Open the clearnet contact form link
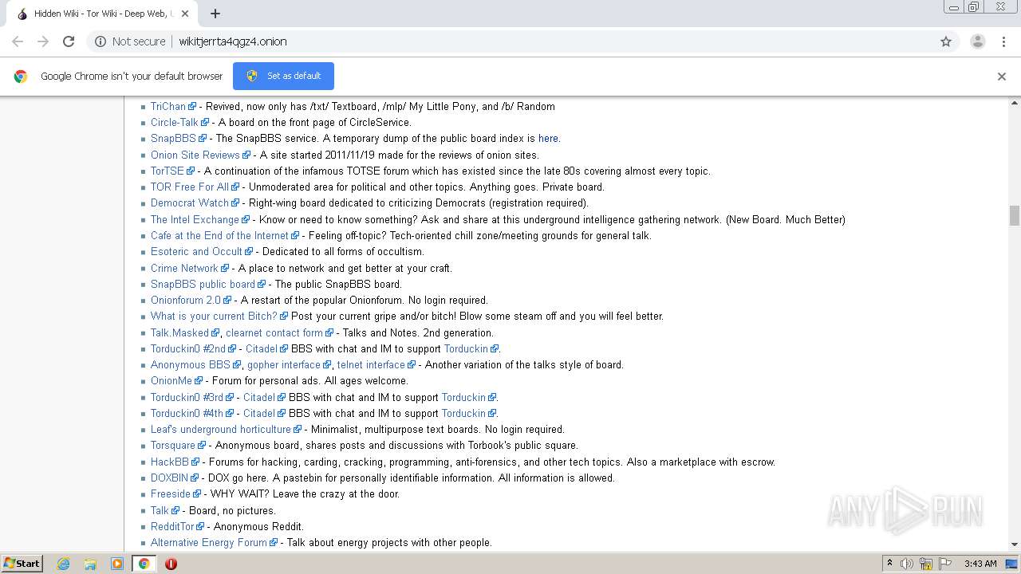 [274, 332]
